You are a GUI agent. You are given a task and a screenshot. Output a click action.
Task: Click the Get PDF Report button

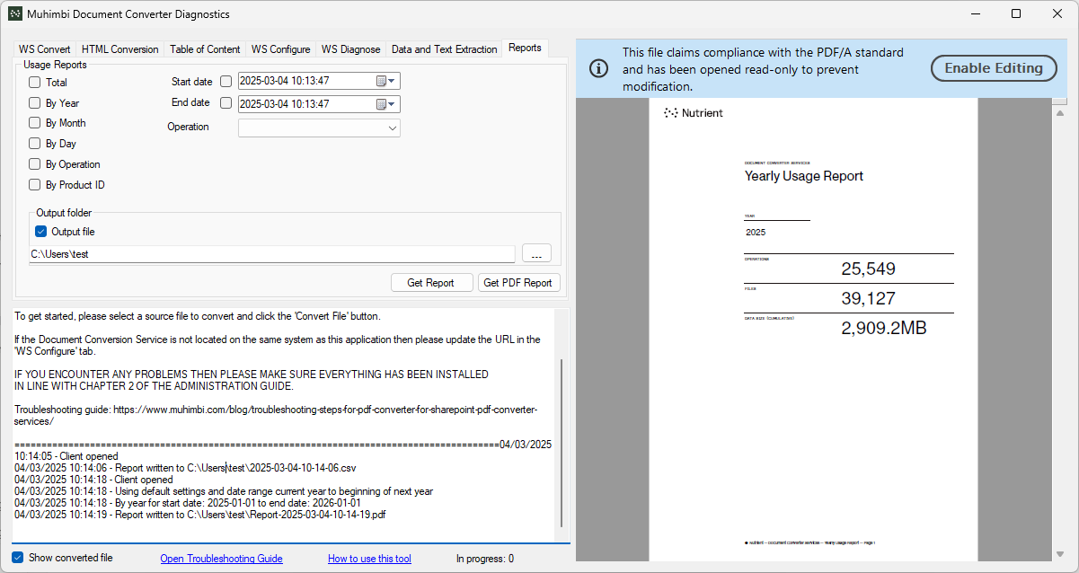pos(519,282)
